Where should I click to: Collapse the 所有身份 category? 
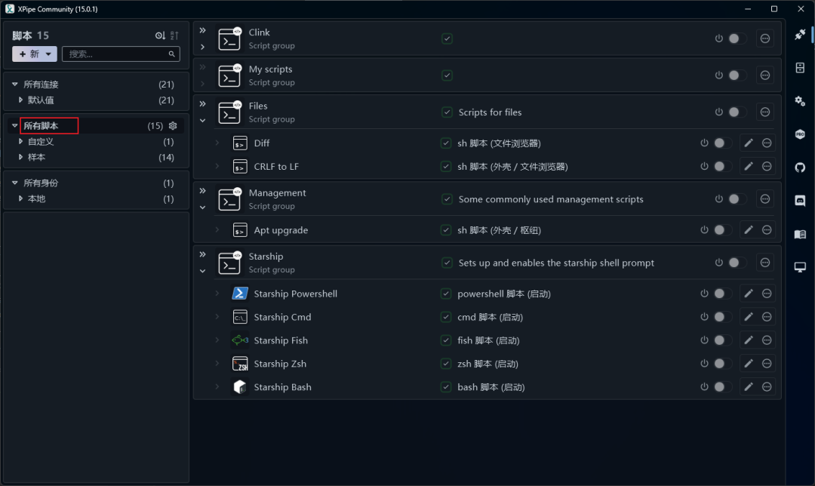click(14, 183)
